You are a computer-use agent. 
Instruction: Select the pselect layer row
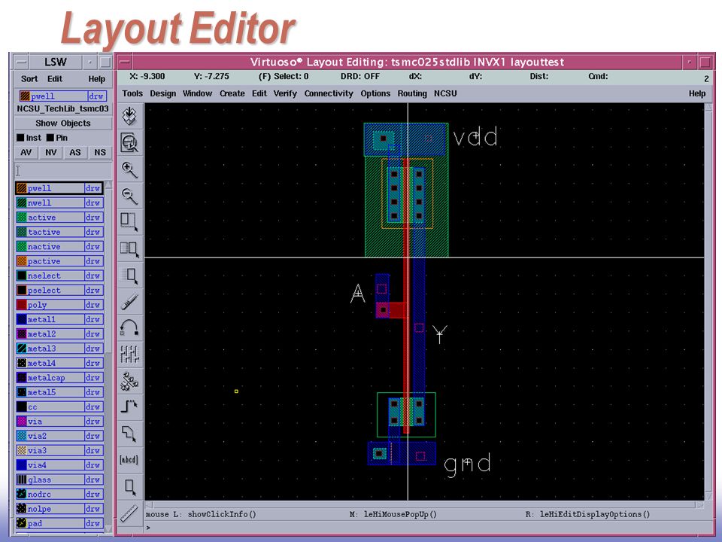pyautogui.click(x=59, y=291)
